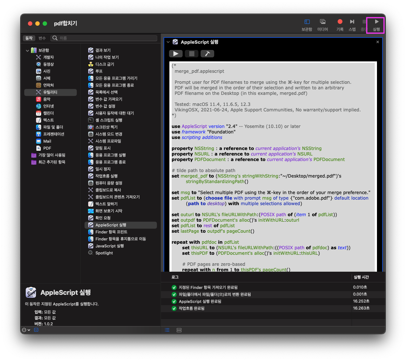Select the 서체 category
Image resolution: width=406 pixels, height=361 pixels.
(x=47, y=78)
